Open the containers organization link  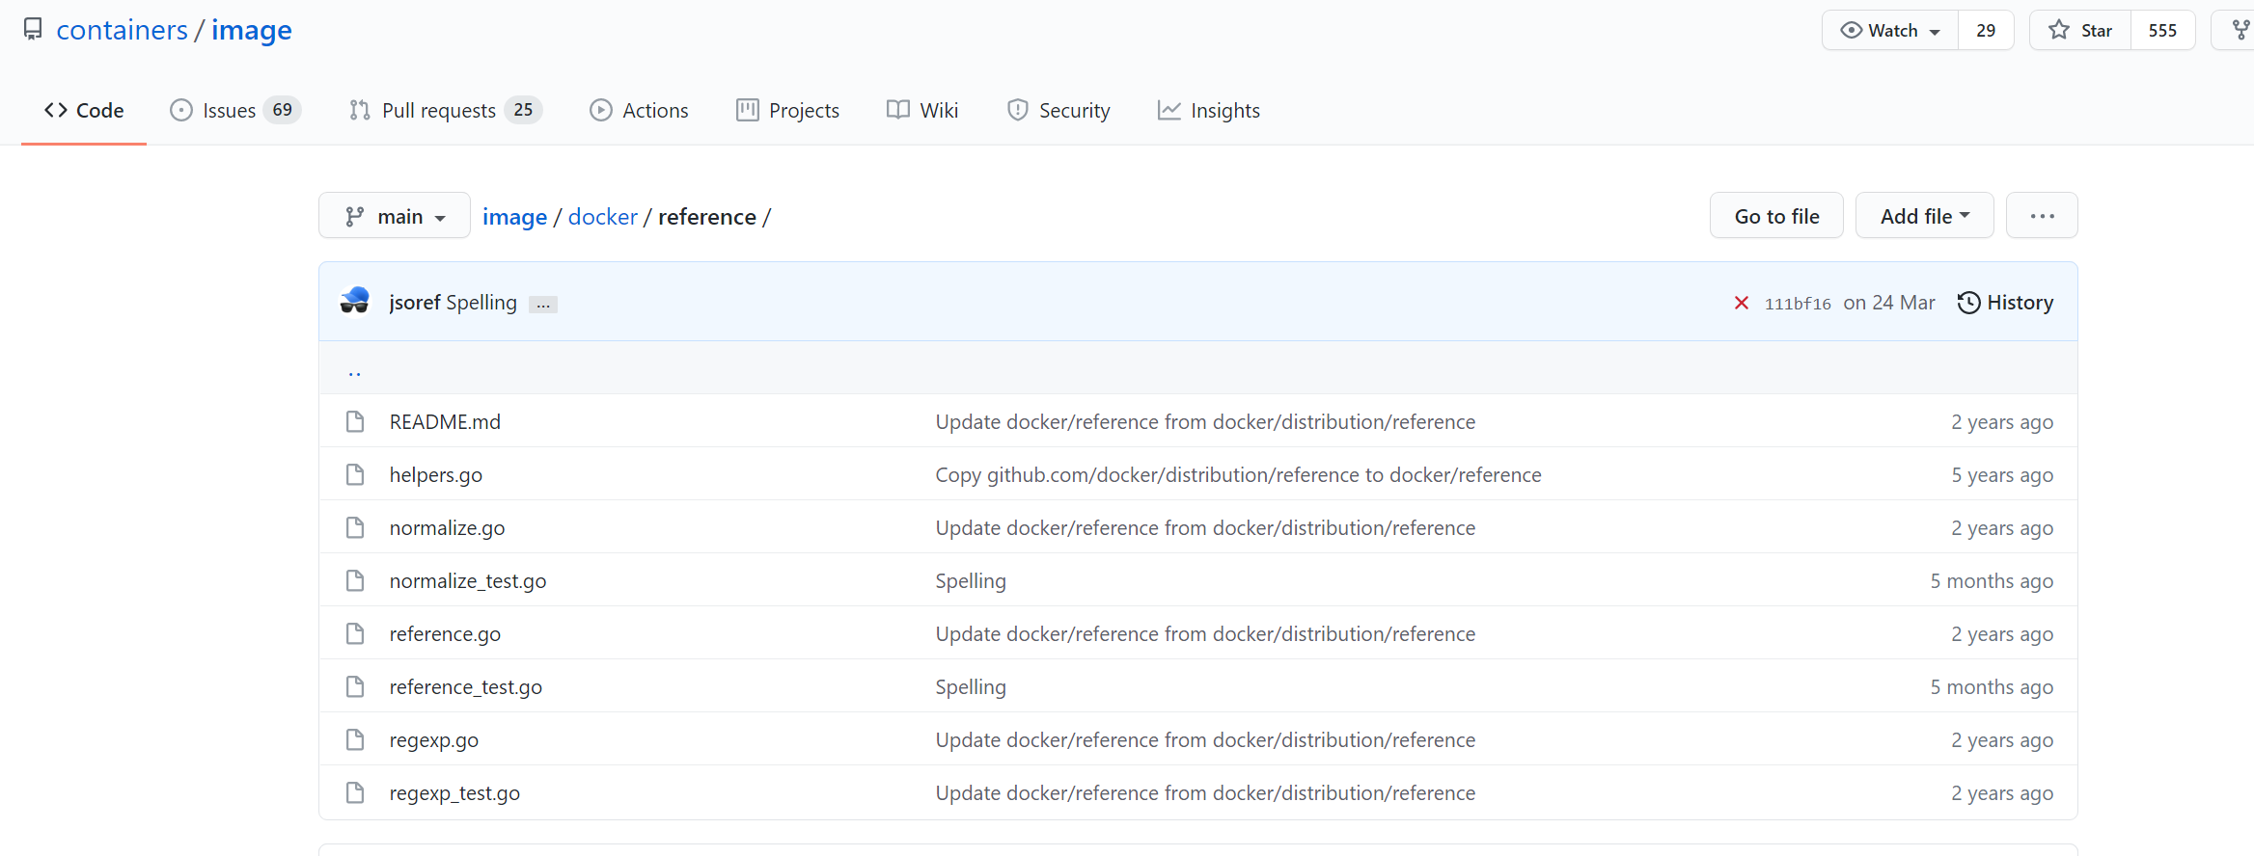point(123,30)
